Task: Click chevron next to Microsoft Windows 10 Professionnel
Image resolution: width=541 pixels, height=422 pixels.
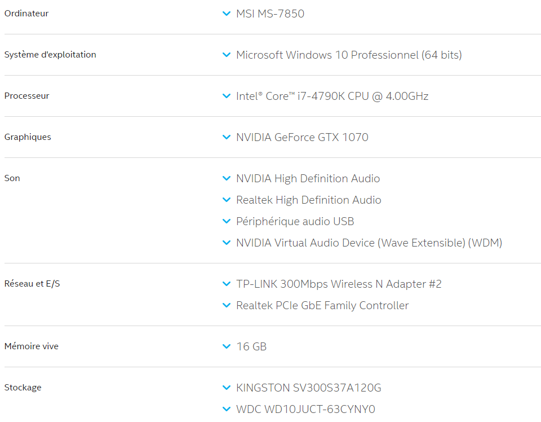Action: coord(227,55)
